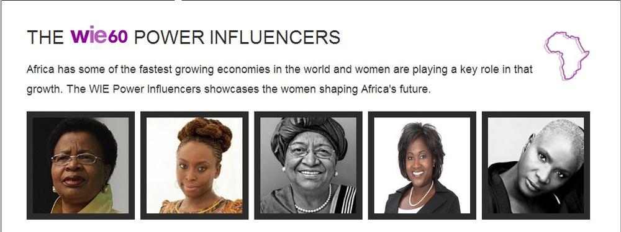Click the word THE in the heading
The image size is (621, 232).
click(x=45, y=37)
